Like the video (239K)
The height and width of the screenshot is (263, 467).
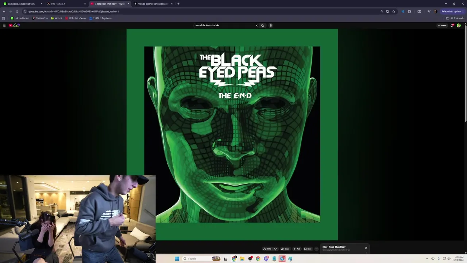[267, 249]
